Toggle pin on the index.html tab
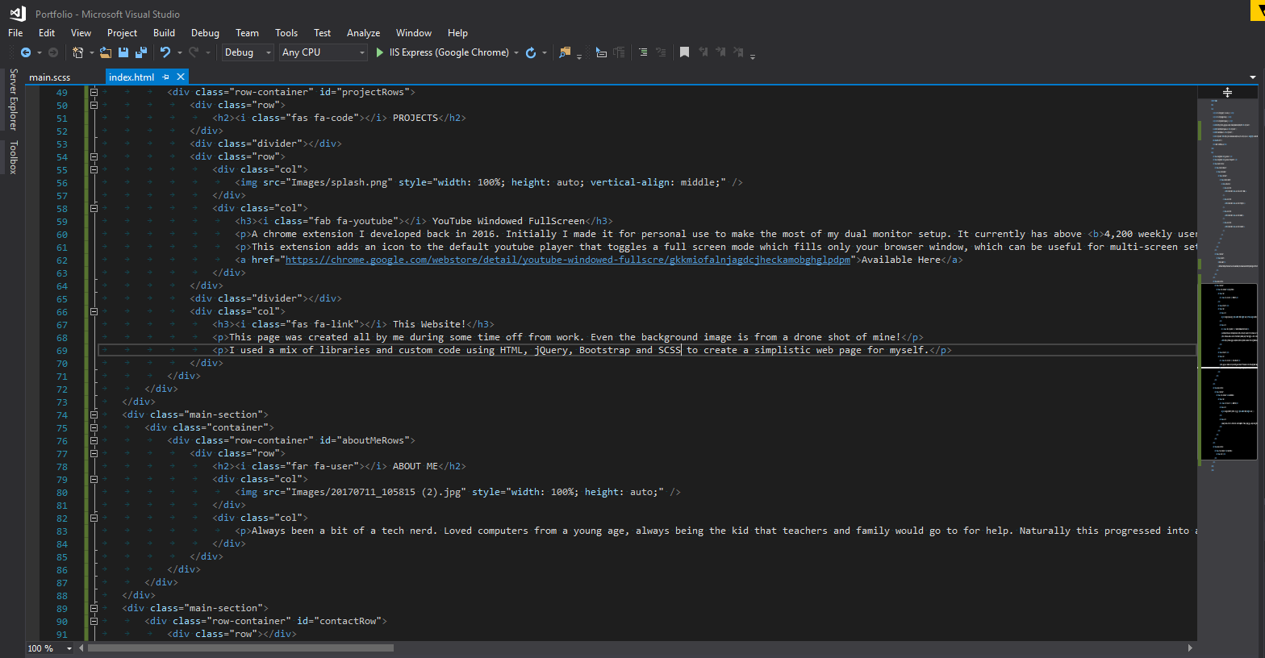The width and height of the screenshot is (1265, 658). tap(166, 77)
